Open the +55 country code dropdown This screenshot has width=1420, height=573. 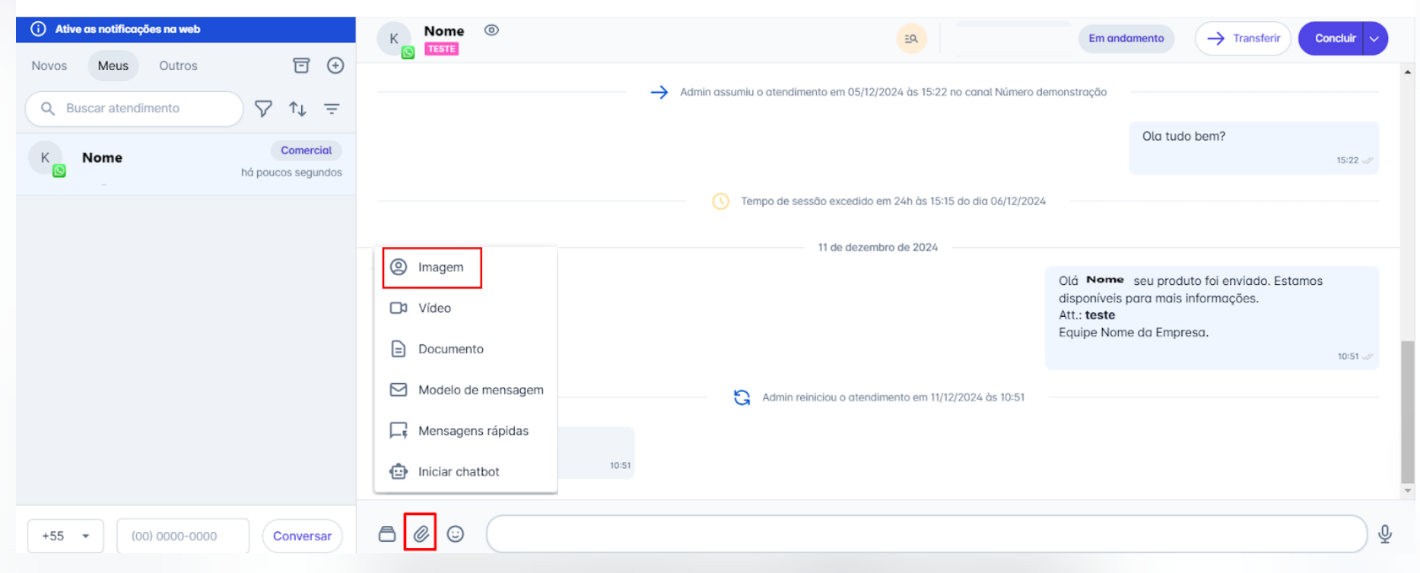click(65, 536)
